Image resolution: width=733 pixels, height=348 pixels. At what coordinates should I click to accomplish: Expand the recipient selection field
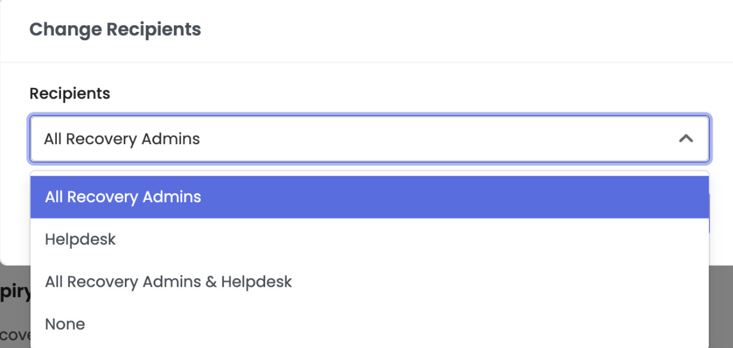tap(369, 139)
